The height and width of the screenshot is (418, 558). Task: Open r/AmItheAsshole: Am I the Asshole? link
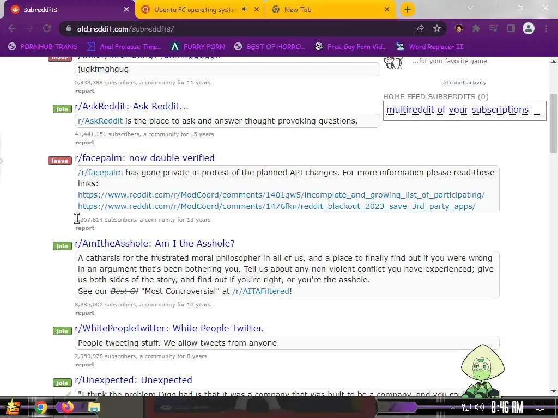(x=154, y=243)
